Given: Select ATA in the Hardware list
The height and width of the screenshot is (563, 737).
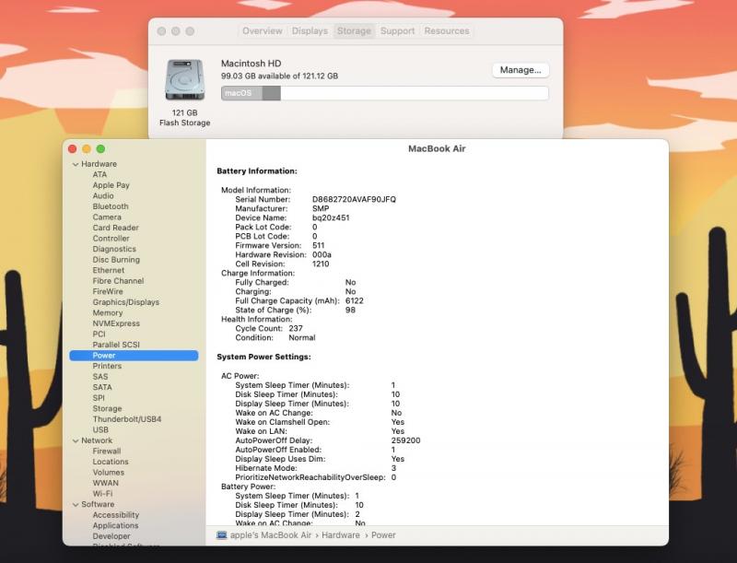Looking at the screenshot, I should 99,174.
